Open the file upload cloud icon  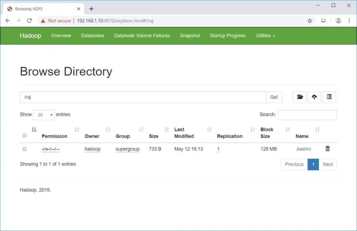[x=314, y=97]
